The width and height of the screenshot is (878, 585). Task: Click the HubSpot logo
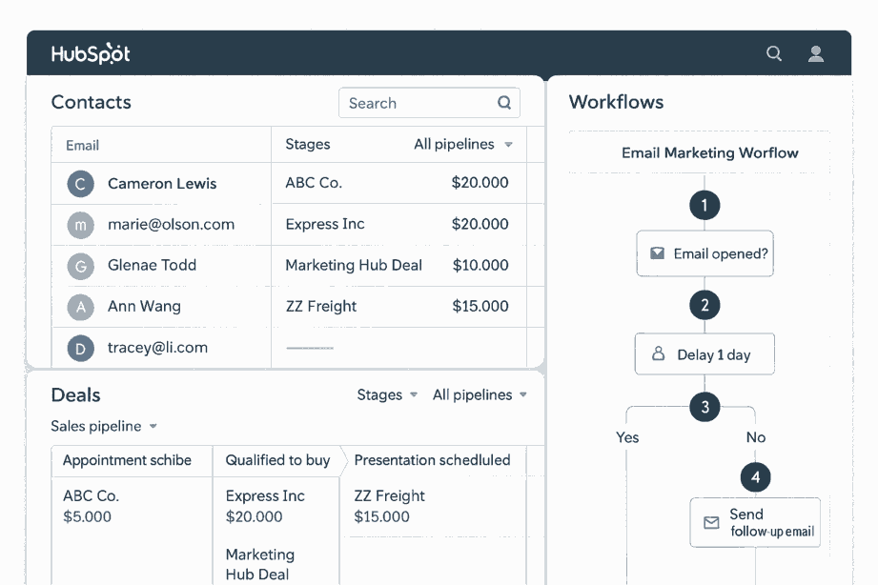tap(91, 53)
